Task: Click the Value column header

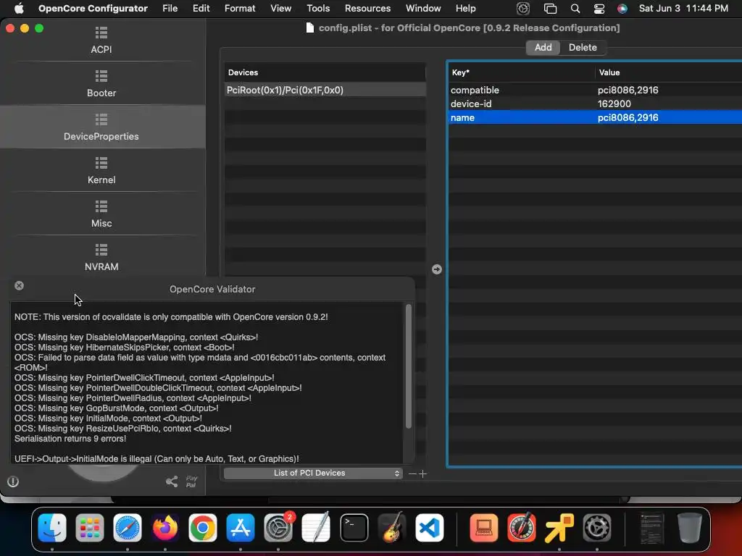Action: [668, 72]
